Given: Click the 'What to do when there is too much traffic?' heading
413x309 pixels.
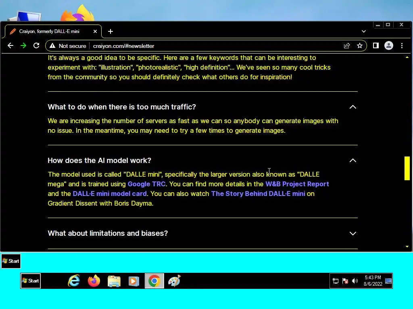Looking at the screenshot, I should tap(122, 107).
